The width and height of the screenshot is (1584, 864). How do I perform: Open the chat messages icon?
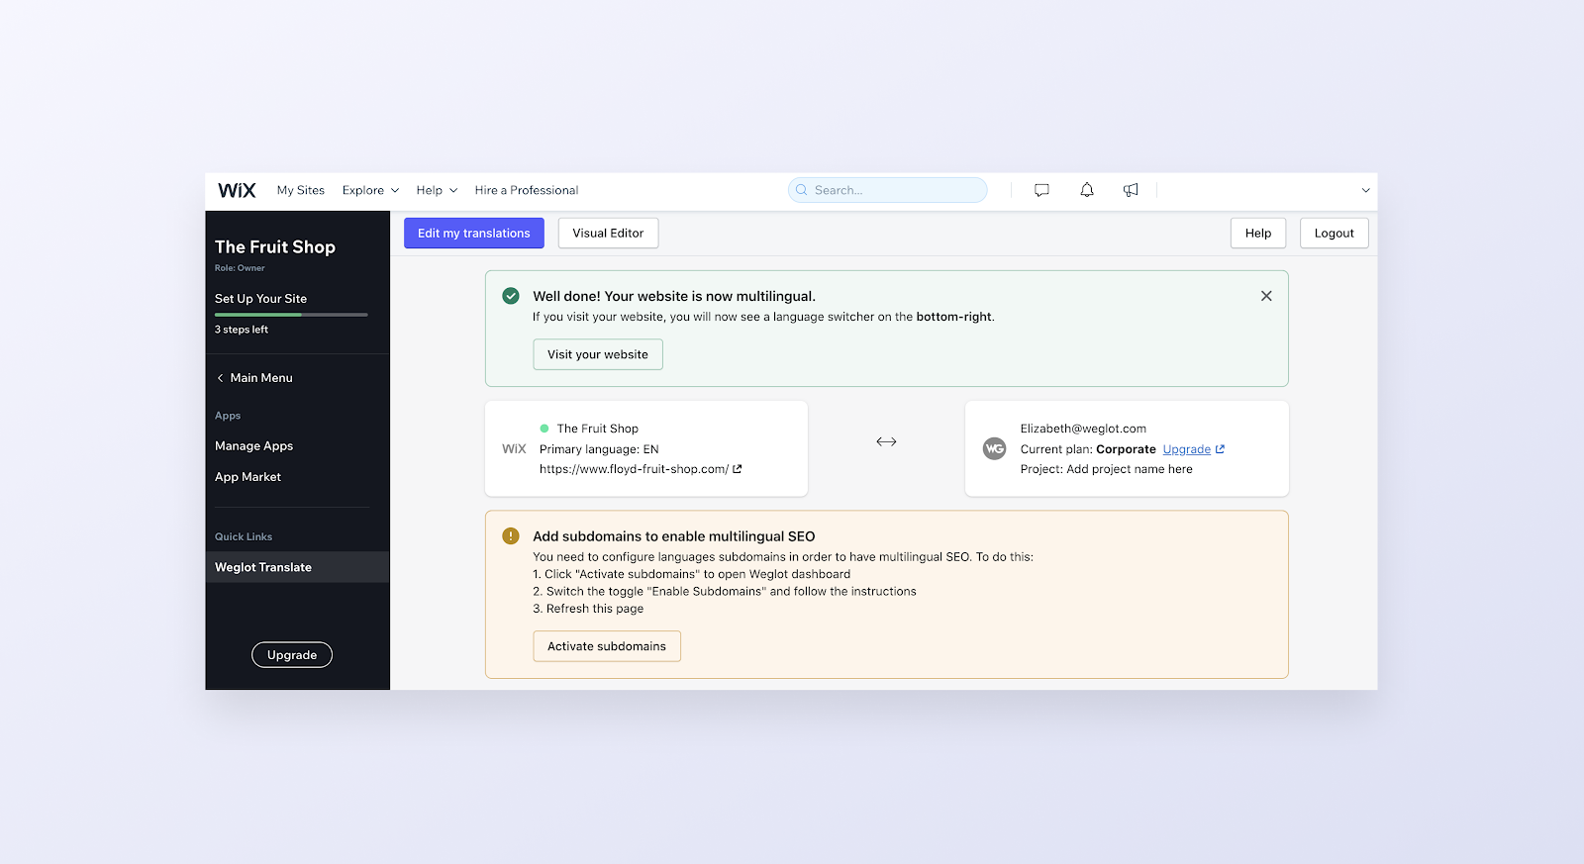click(x=1041, y=190)
